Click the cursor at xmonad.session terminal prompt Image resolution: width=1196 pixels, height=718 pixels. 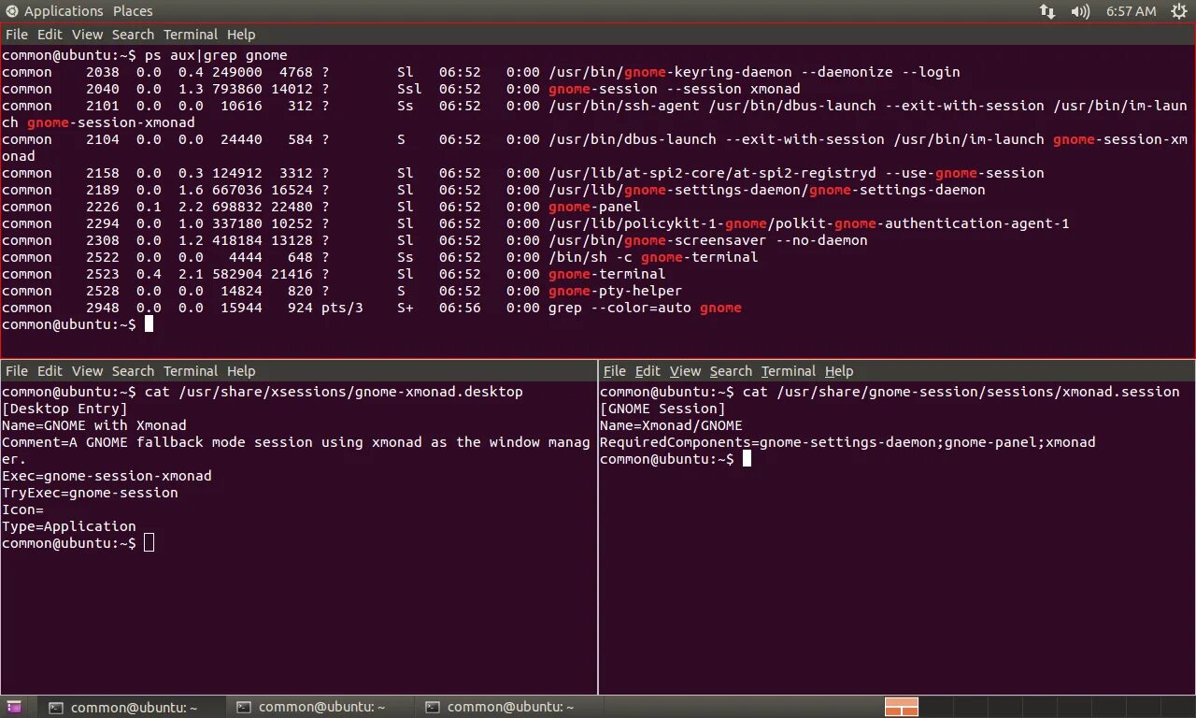point(747,459)
